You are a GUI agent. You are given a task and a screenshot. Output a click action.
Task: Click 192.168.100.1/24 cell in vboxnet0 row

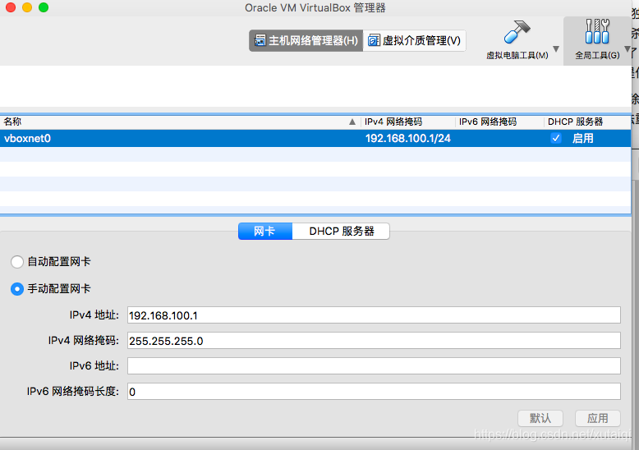pyautogui.click(x=408, y=138)
